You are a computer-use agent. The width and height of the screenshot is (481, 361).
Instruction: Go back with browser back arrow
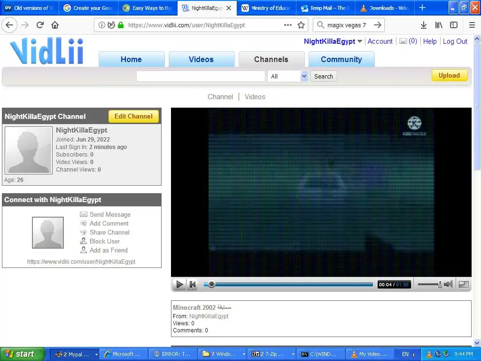pyautogui.click(x=9, y=25)
